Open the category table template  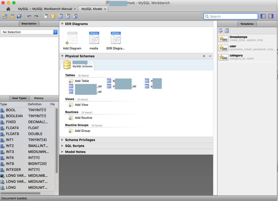click(247, 57)
